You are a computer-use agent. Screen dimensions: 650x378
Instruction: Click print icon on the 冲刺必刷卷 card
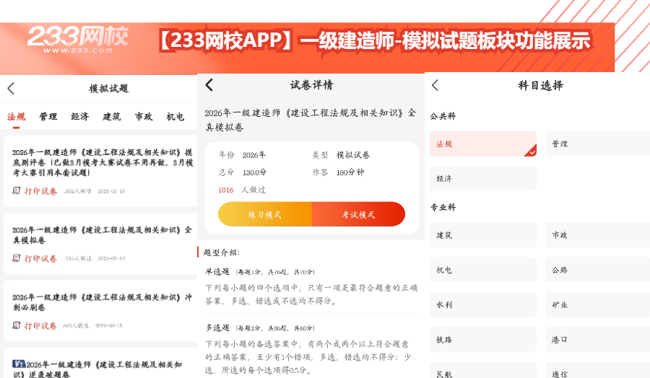point(16,325)
